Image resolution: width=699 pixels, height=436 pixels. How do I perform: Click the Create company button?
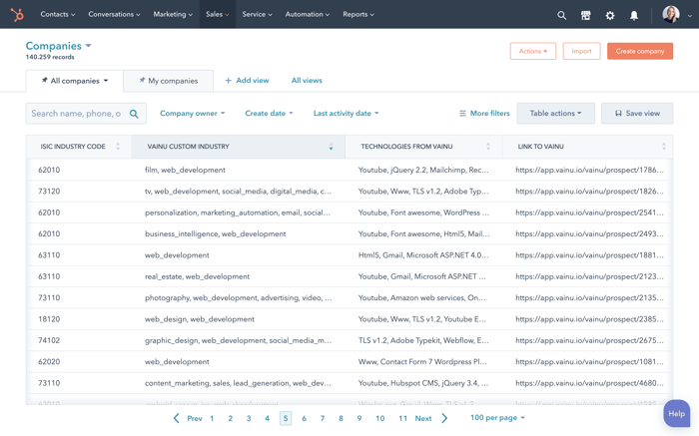[x=639, y=51]
